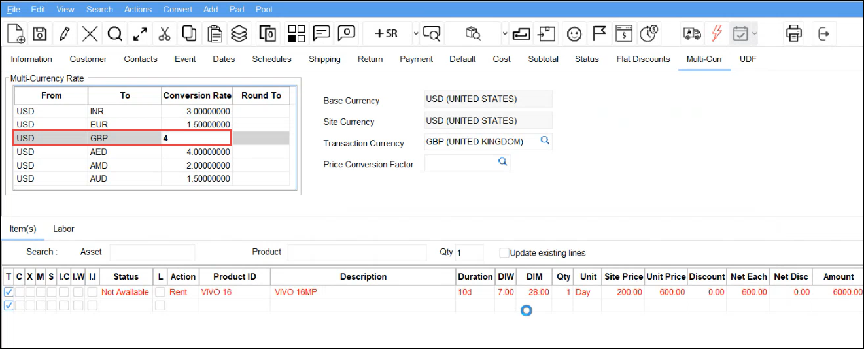Click the Save floppy disk icon
Image resolution: width=864 pixels, height=349 pixels.
pos(39,33)
